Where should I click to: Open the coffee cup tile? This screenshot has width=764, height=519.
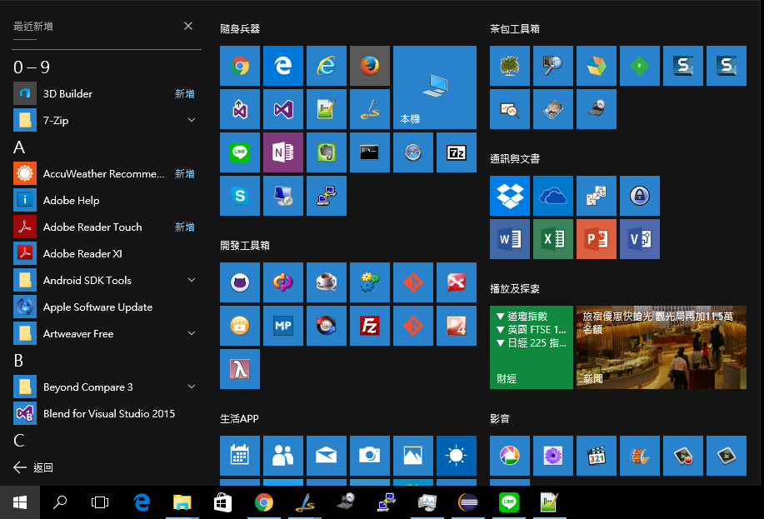[327, 282]
